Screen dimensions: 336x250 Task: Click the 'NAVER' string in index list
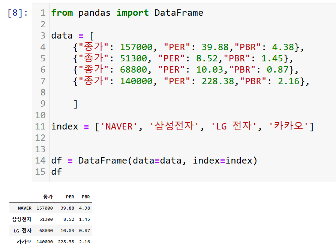(x=119, y=126)
